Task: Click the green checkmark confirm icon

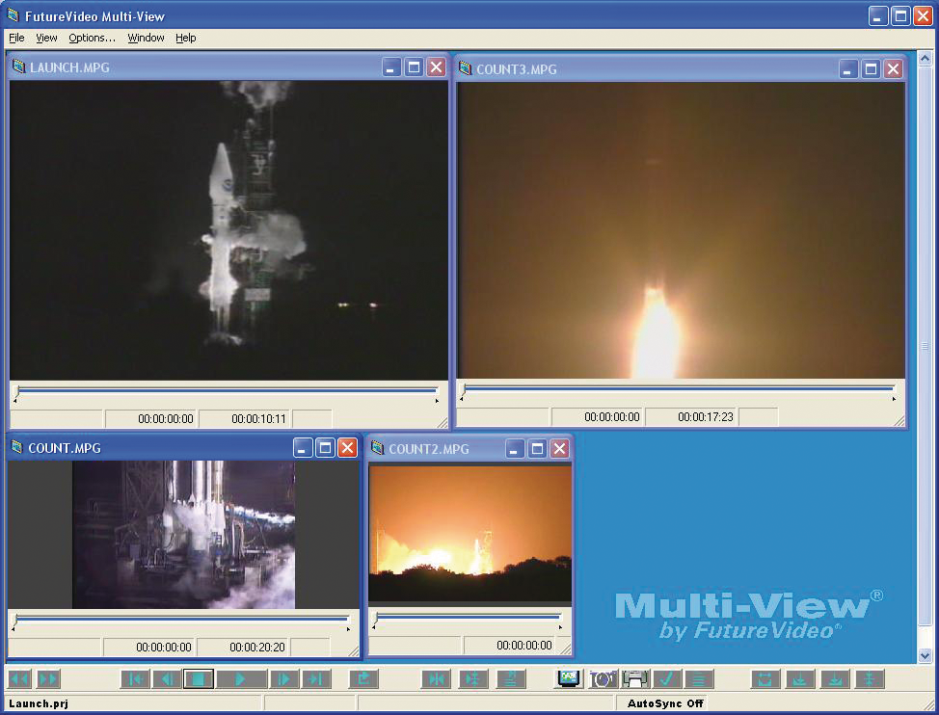Action: pos(667,679)
